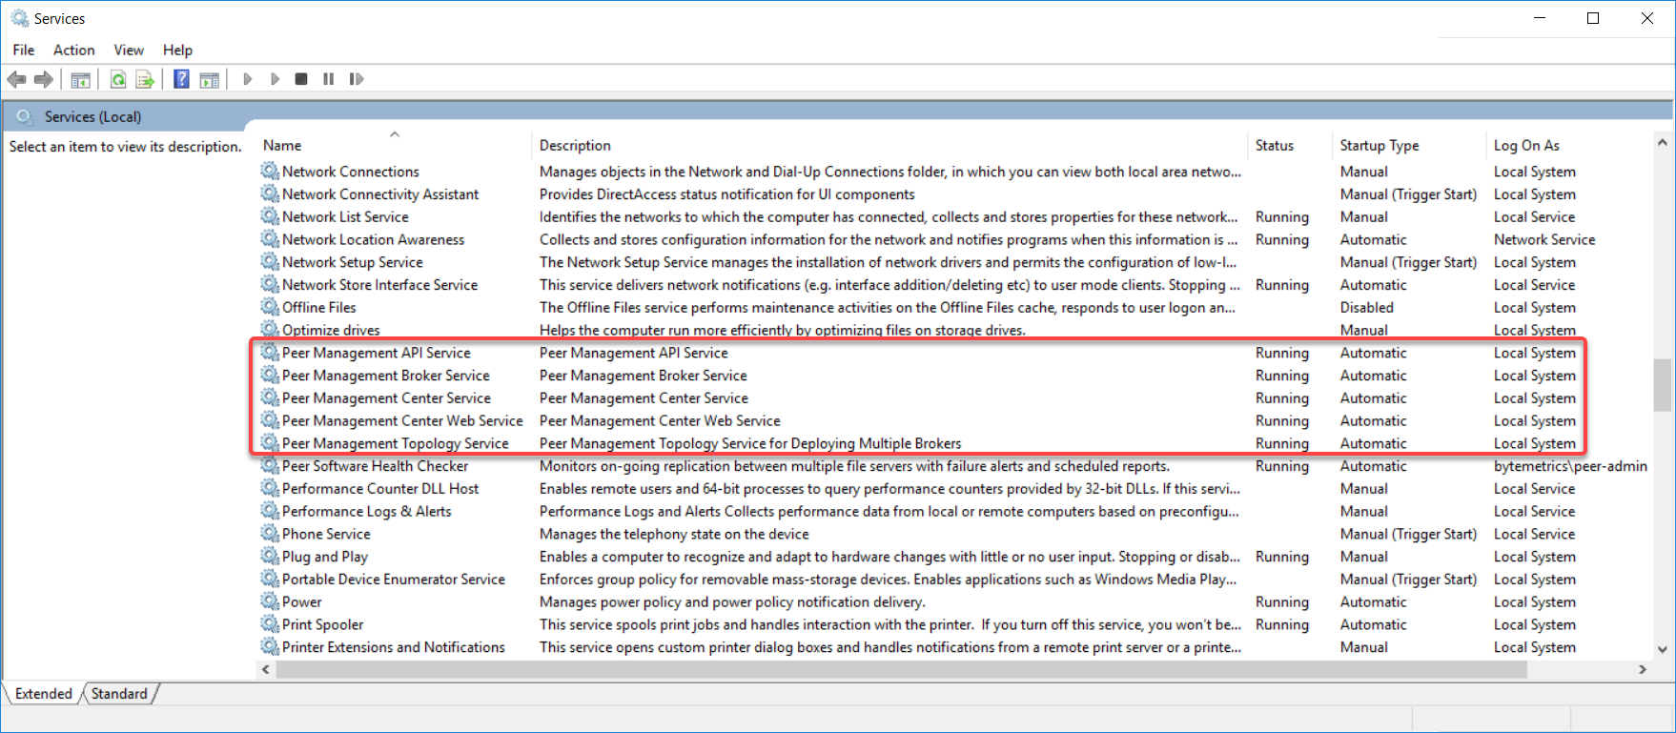
Task: Click the Refresh toolbar icon
Action: click(x=118, y=79)
